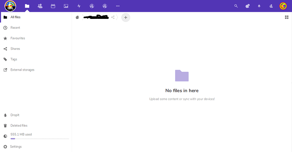The image size is (292, 152).
Task: Open the Contacts app icon
Action: (40, 6)
